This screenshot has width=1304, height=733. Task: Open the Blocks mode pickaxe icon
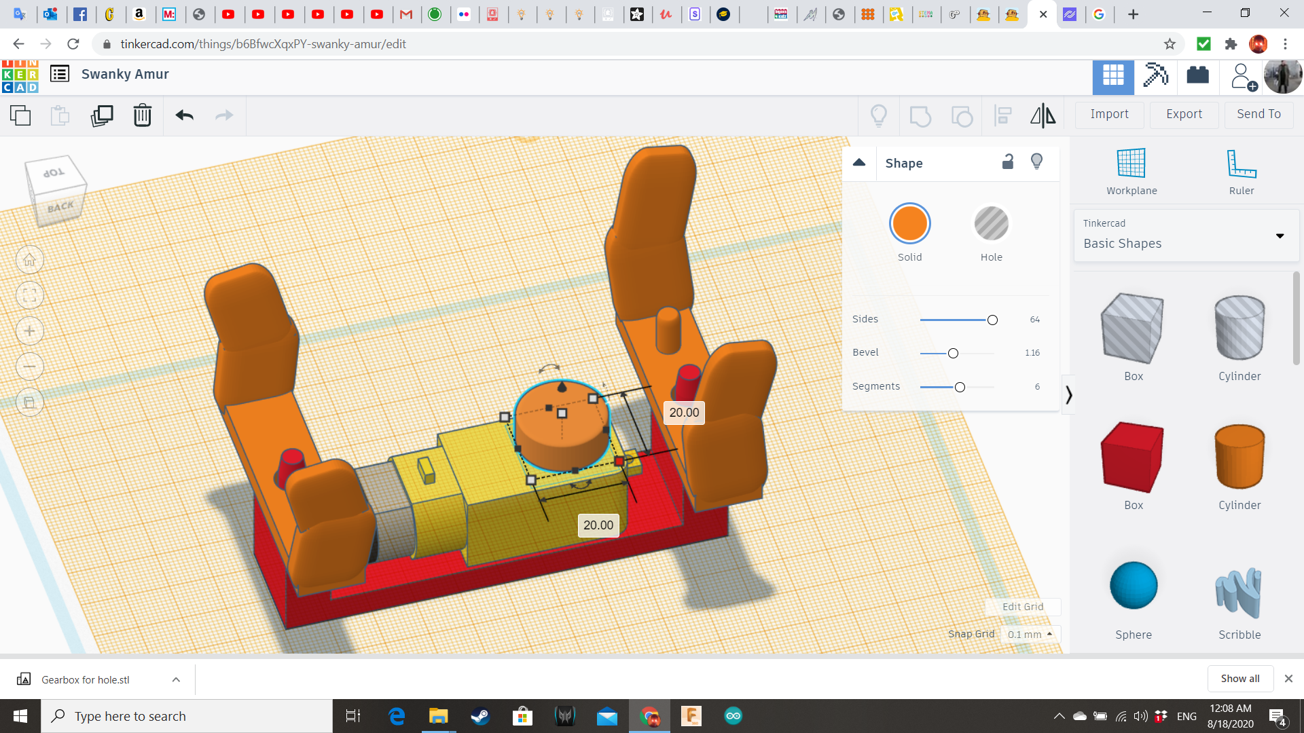click(1155, 75)
